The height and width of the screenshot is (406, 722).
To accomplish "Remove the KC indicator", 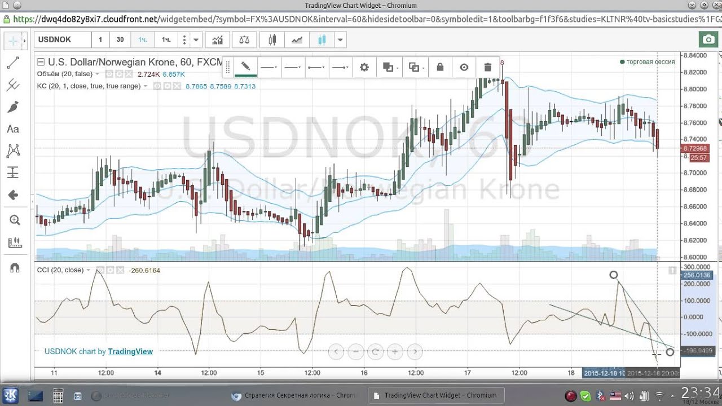I will click(x=177, y=86).
